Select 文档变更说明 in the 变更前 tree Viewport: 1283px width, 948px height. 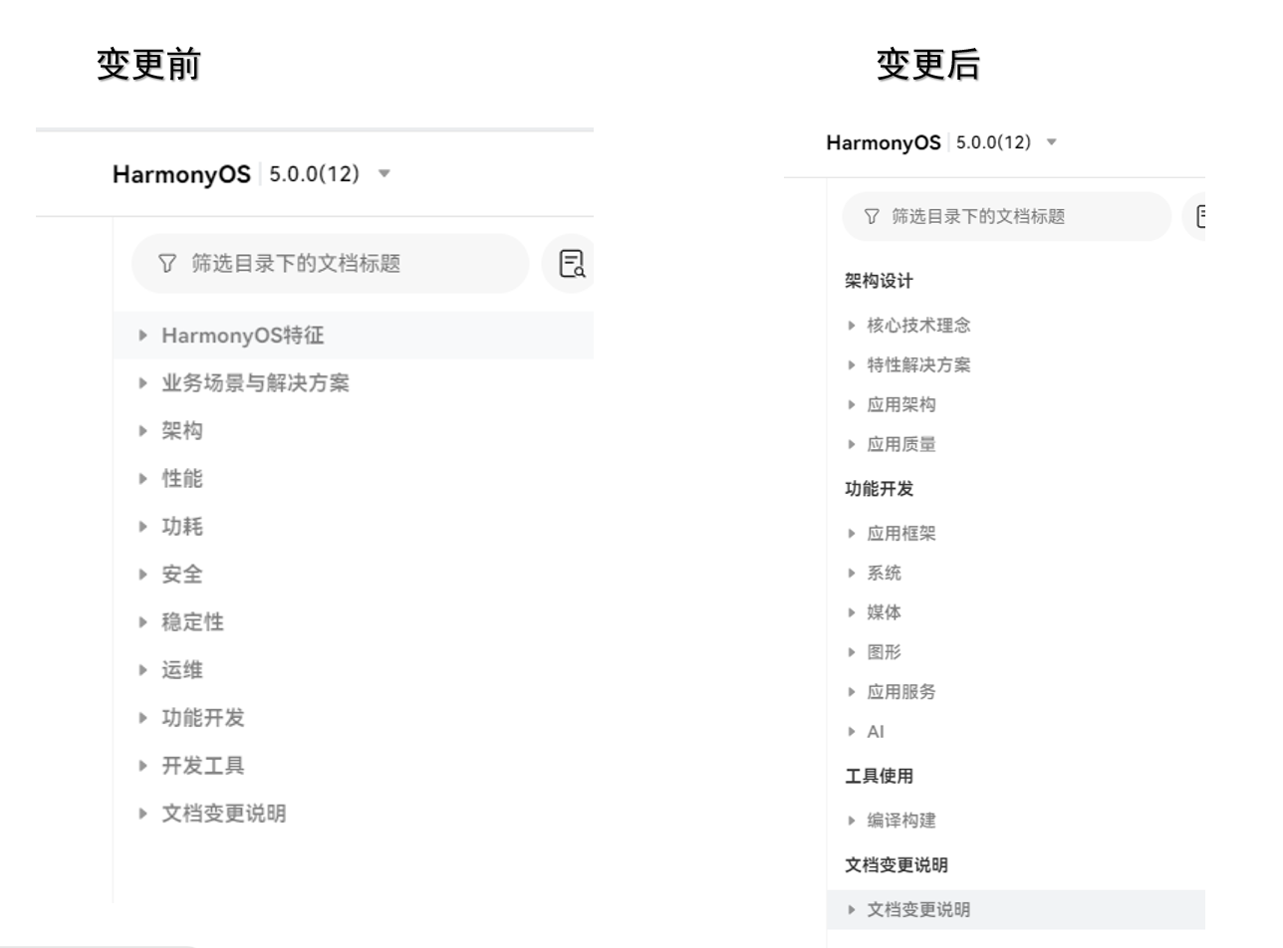(224, 814)
